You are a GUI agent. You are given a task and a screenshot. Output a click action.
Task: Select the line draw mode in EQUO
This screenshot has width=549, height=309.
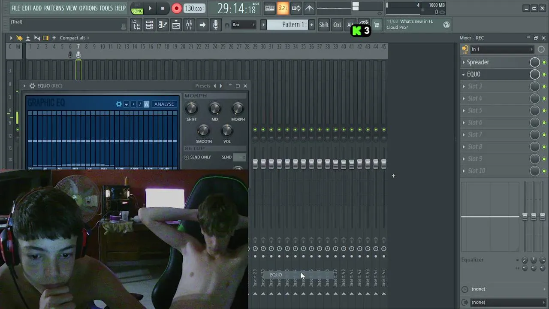point(140,104)
